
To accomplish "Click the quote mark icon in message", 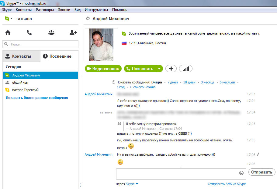I will pos(119,123).
